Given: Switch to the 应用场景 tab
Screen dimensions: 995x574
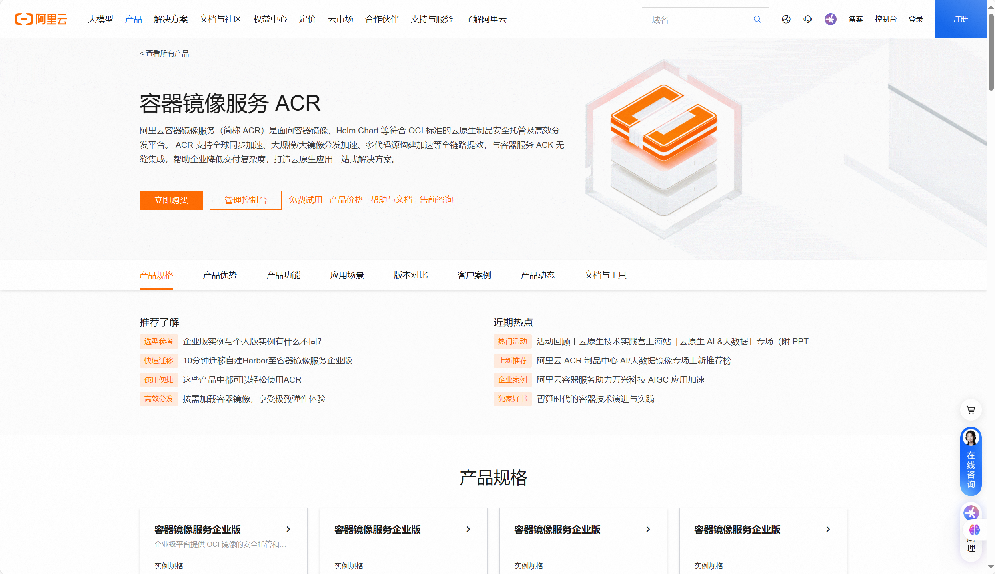Looking at the screenshot, I should click(347, 275).
